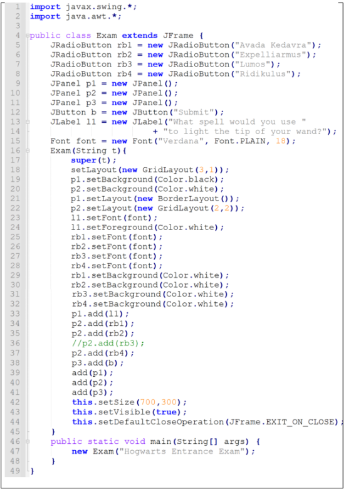The height and width of the screenshot is (489, 346).
Task: Click the extends keyword on line 4
Action: click(x=140, y=36)
